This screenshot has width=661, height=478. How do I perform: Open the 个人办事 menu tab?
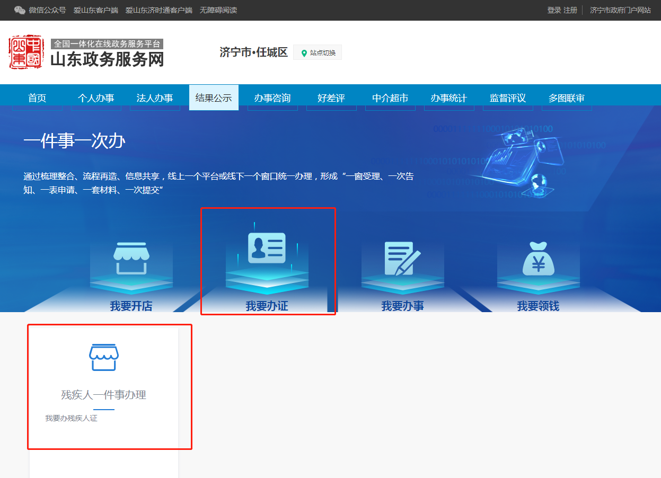coord(96,98)
